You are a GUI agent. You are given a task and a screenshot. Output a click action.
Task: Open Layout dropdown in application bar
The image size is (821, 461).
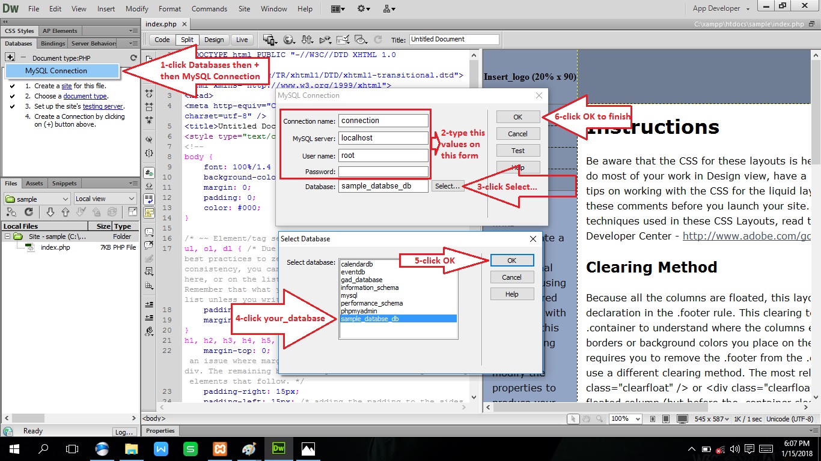click(338, 8)
